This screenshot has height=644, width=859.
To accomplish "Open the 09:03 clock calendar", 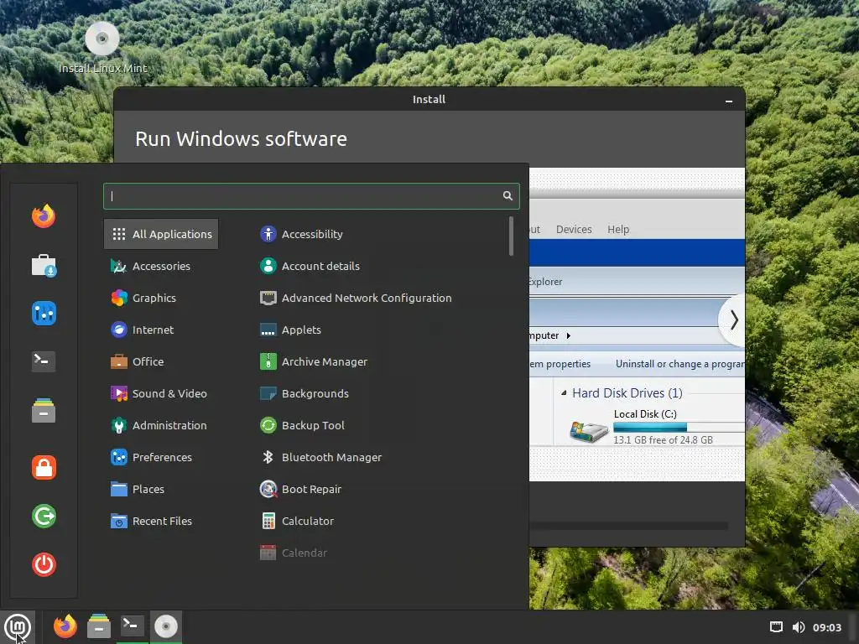I will pyautogui.click(x=826, y=627).
